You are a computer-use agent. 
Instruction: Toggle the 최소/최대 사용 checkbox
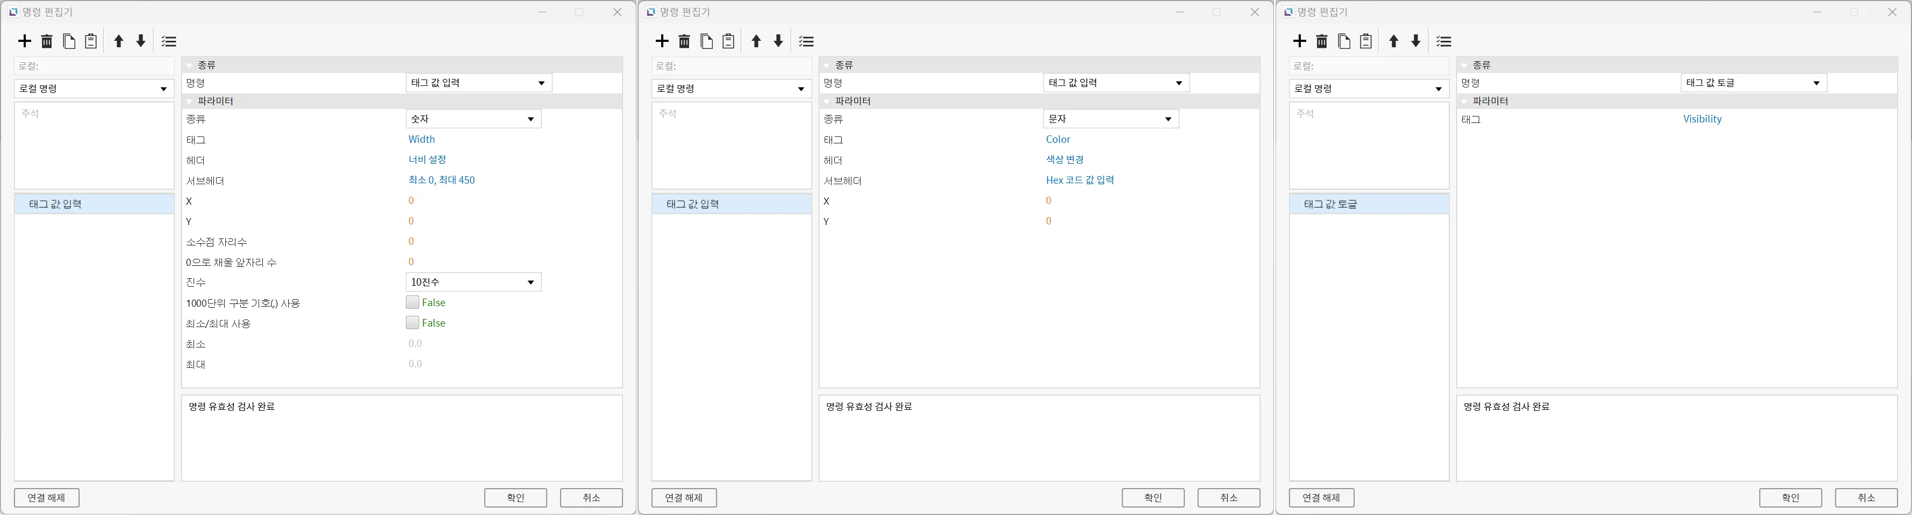[x=413, y=323]
